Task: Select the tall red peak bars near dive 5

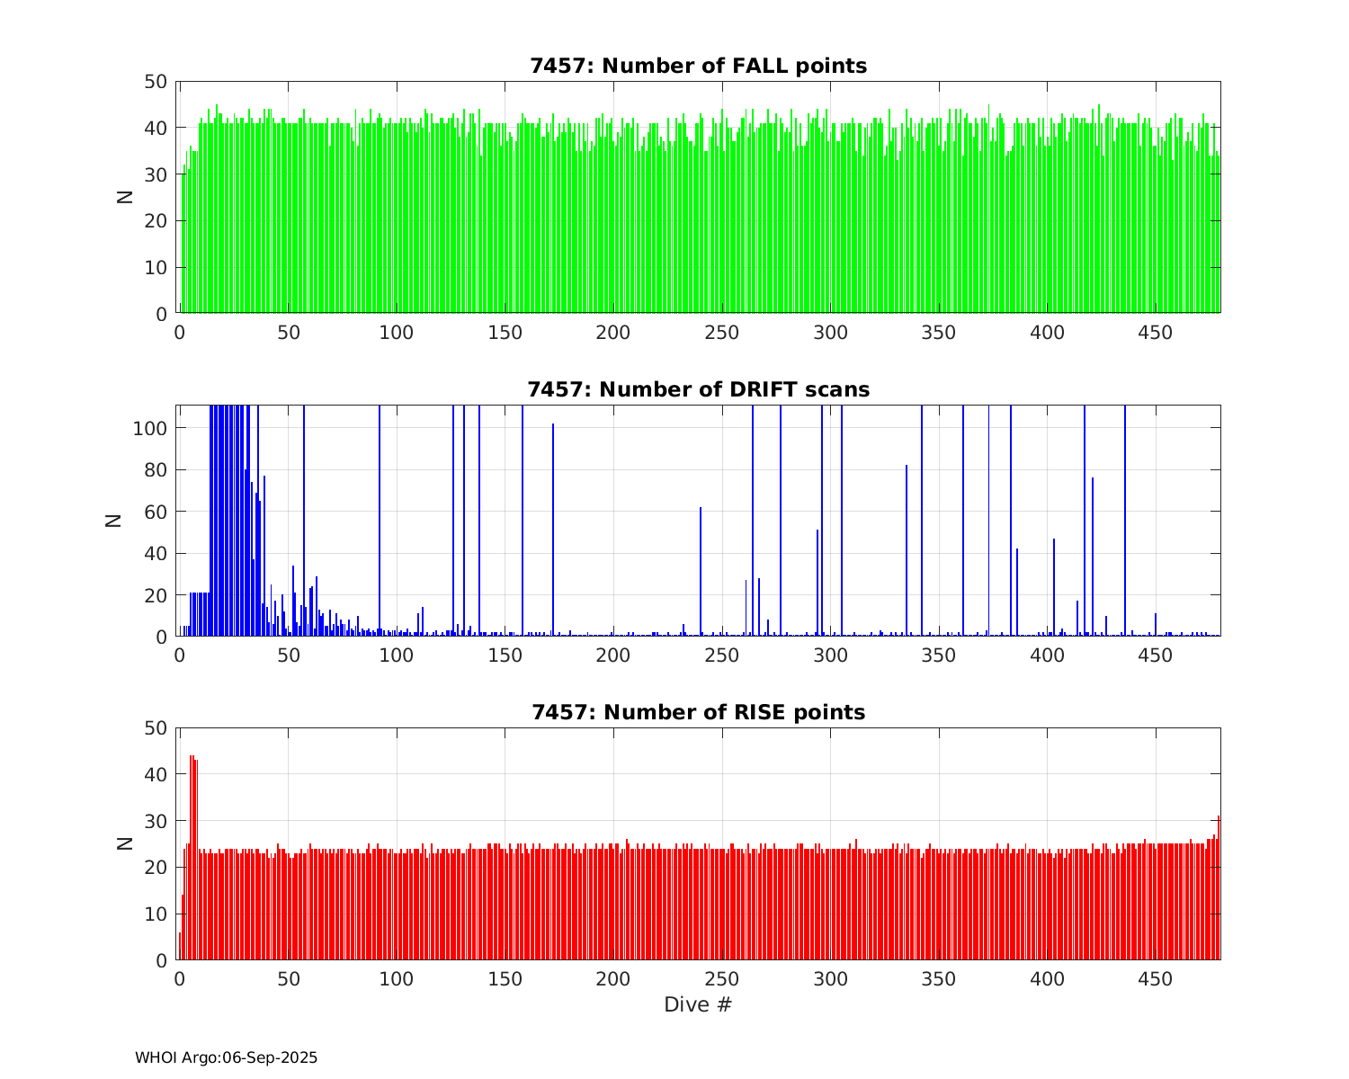Action: coord(192,854)
